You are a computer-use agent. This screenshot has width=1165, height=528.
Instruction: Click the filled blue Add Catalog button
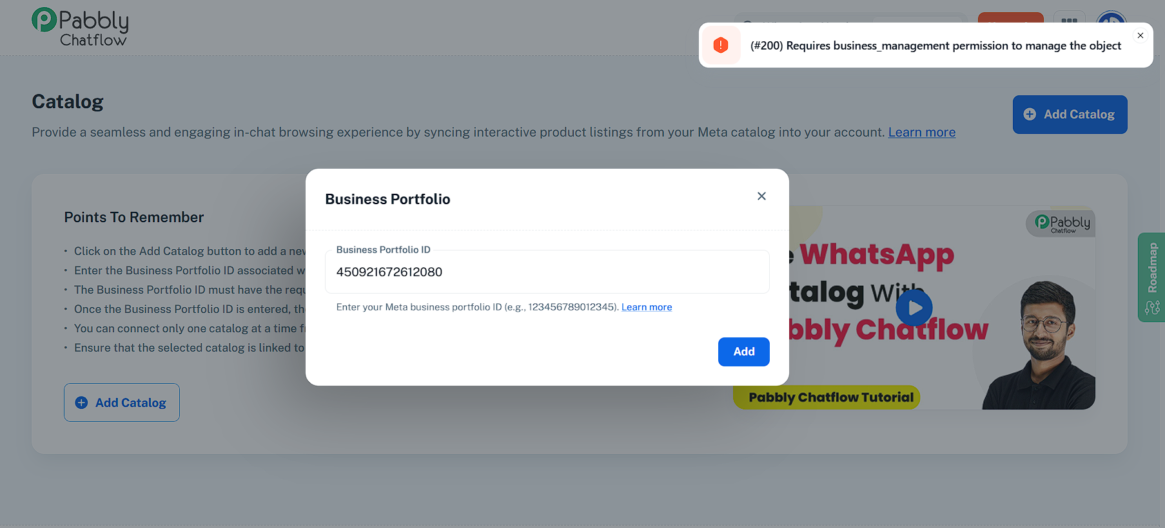coord(1070,115)
